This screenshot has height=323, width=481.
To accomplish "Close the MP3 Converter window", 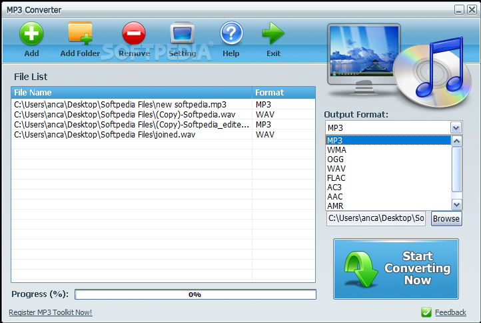I will coord(472,10).
